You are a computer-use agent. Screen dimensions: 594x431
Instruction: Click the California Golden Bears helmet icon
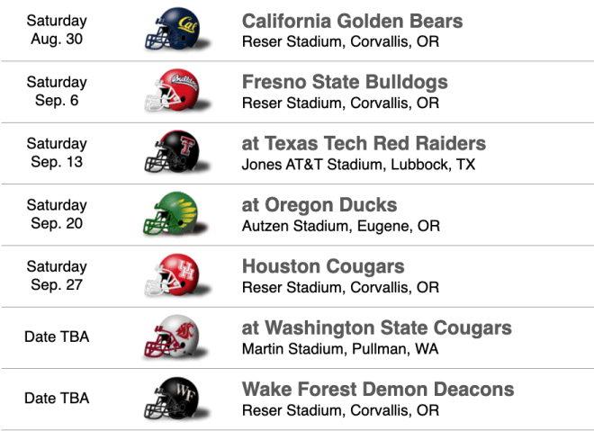coord(176,29)
